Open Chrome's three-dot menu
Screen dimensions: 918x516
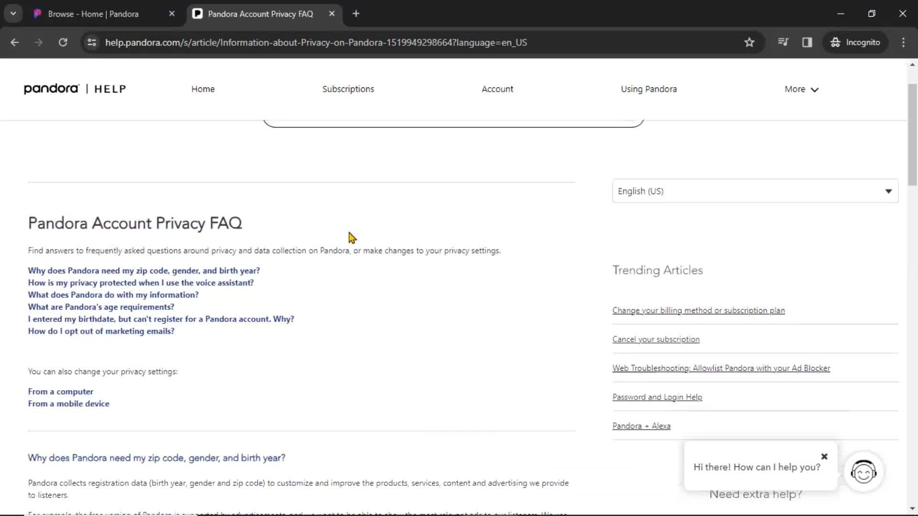(903, 43)
